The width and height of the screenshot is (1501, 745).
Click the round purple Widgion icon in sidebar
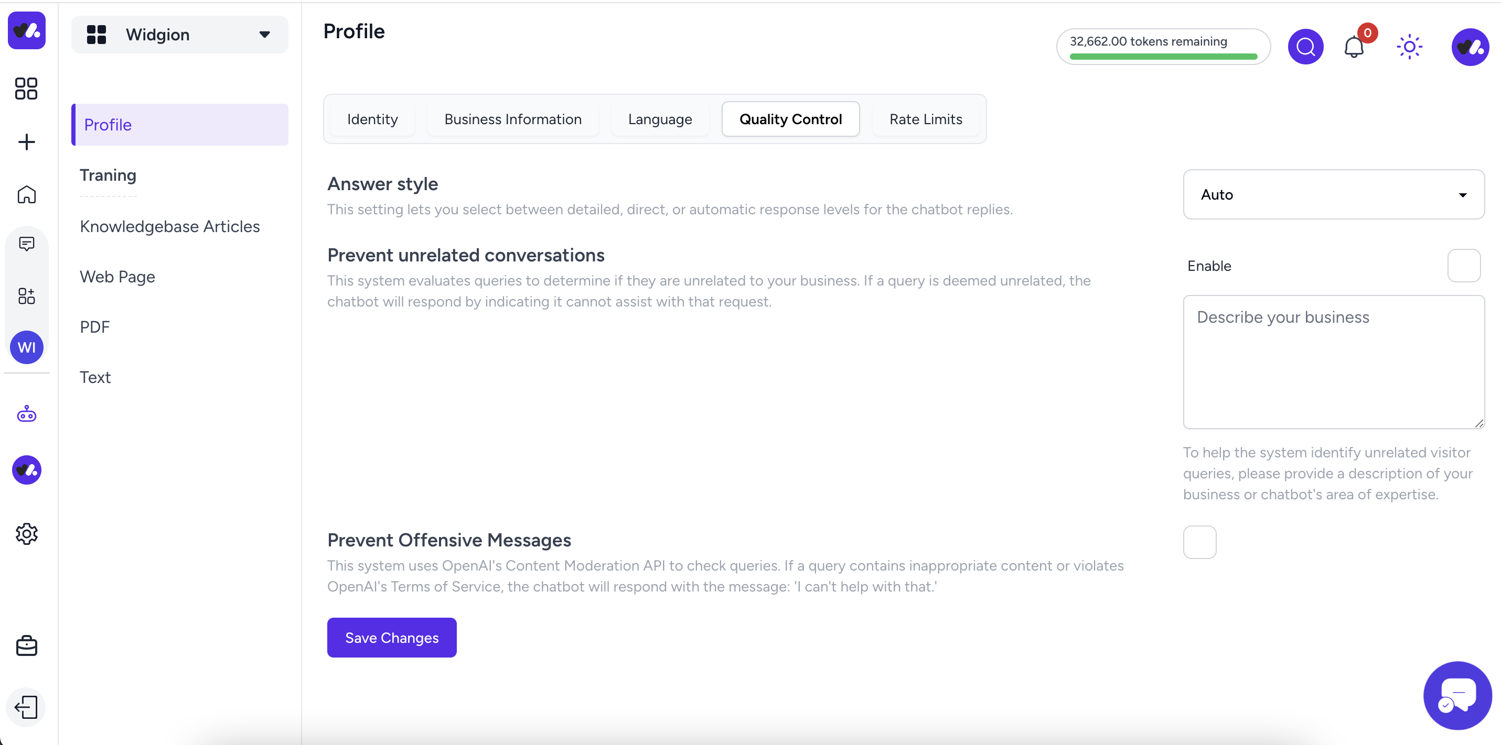(x=27, y=470)
